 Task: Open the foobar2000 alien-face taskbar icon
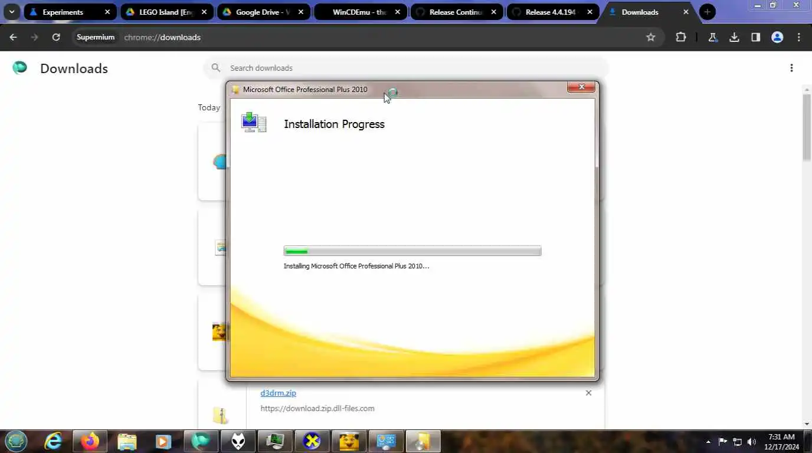point(238,441)
